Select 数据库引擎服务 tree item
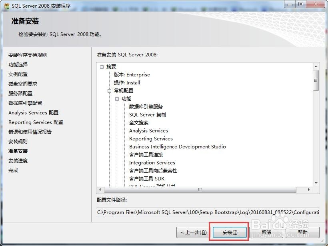The image size is (328, 246). tap(146, 107)
